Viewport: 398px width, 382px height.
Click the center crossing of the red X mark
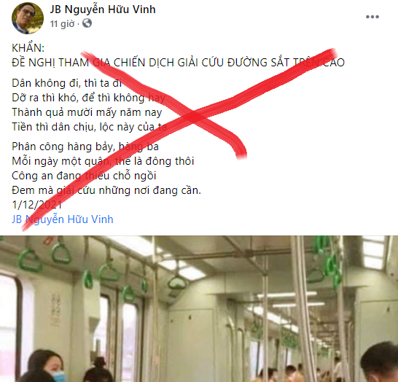pos(194,115)
